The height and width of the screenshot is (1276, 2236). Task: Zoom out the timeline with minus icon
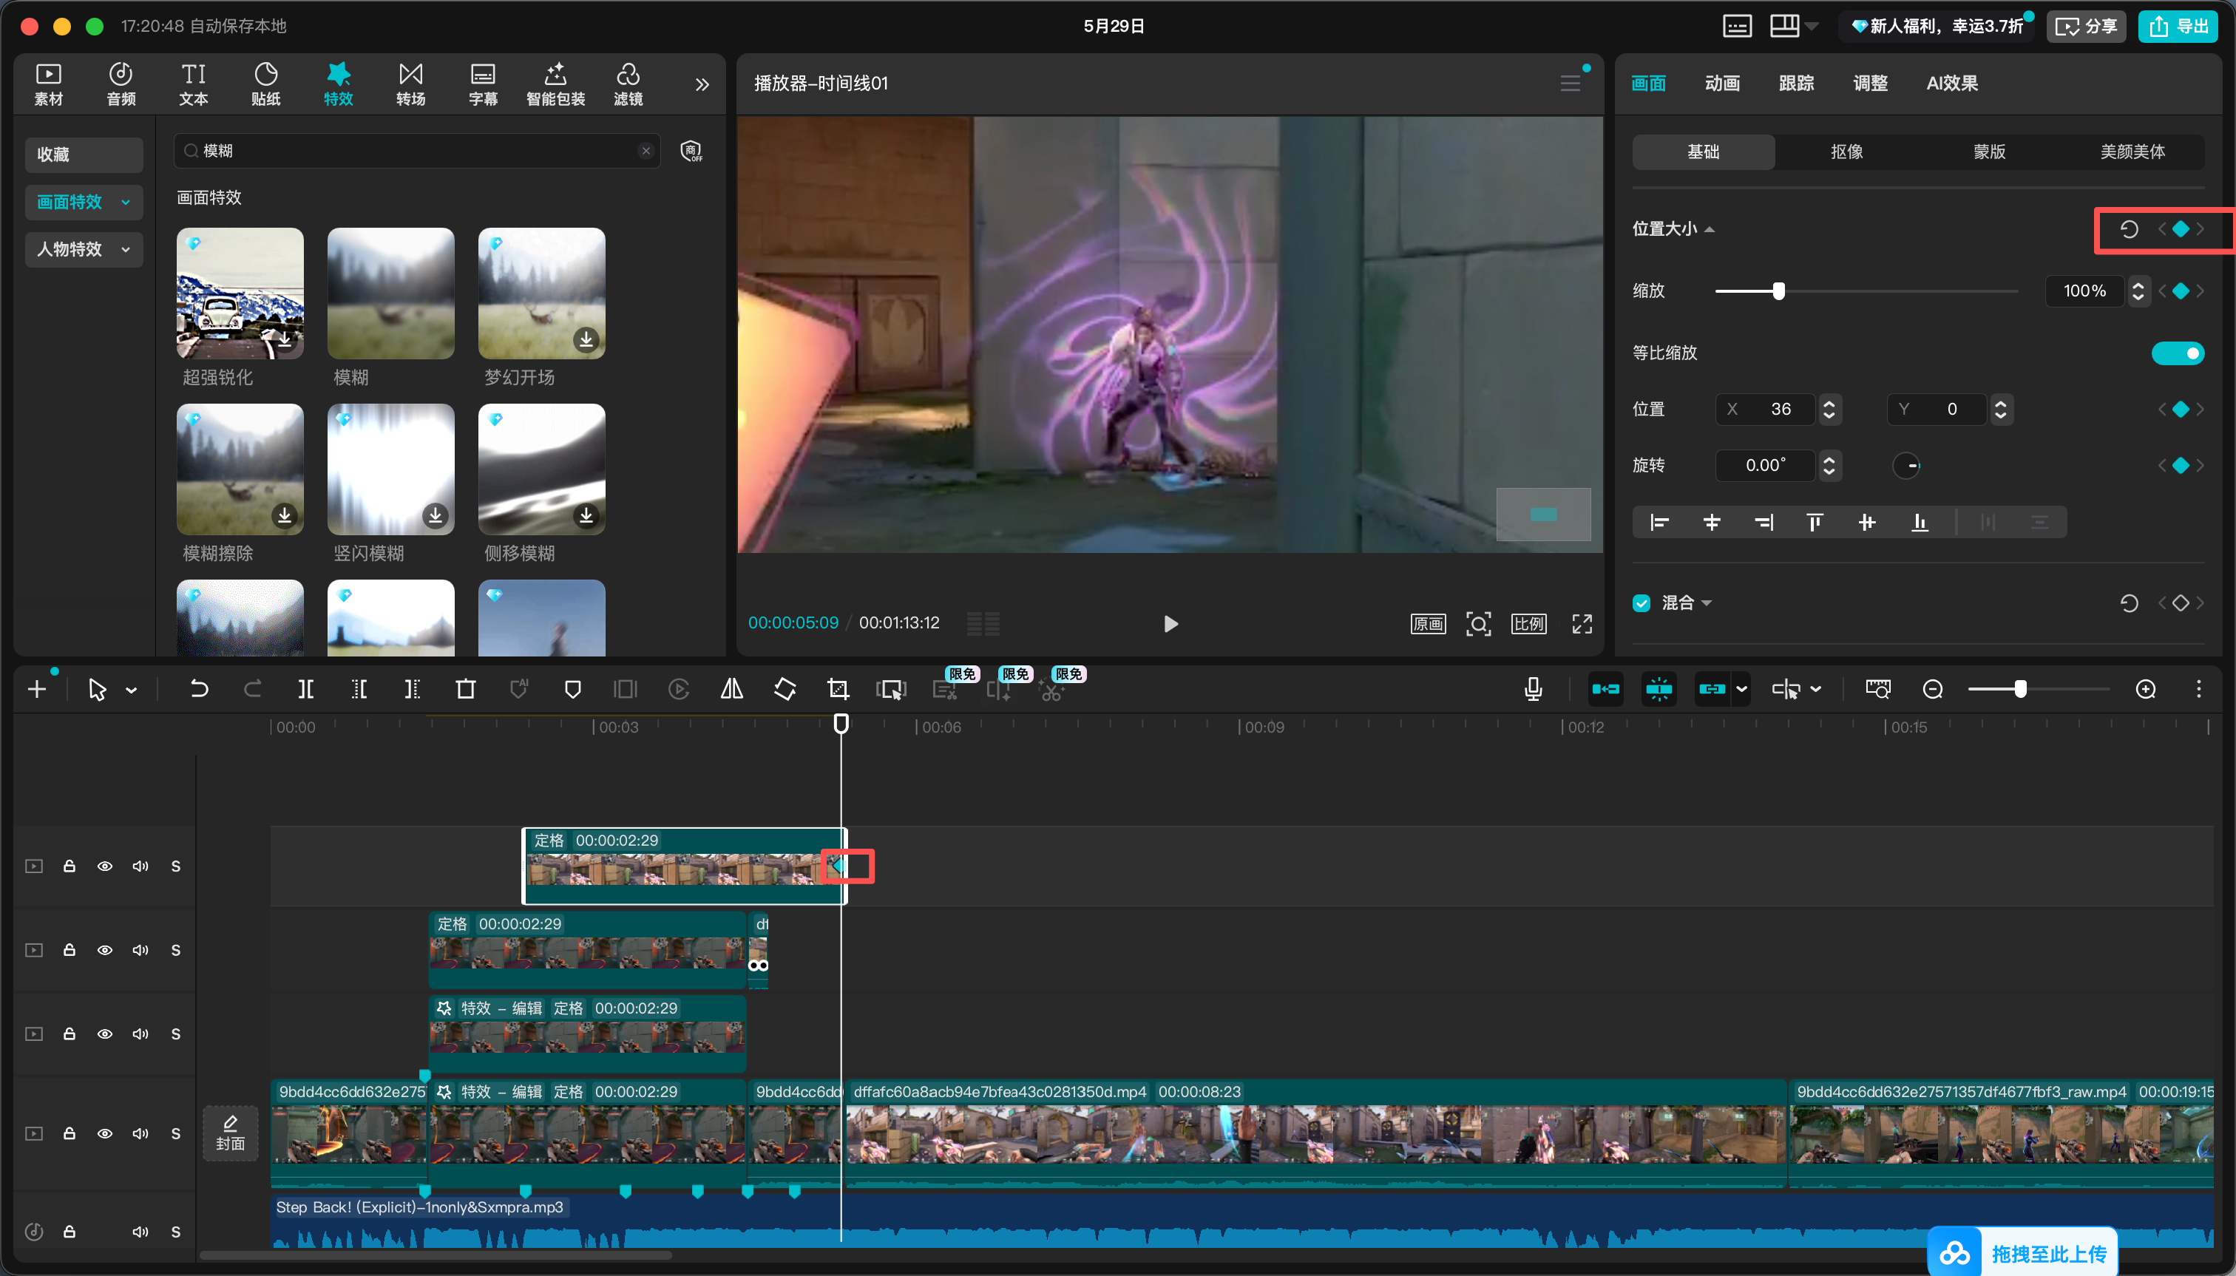(1933, 690)
